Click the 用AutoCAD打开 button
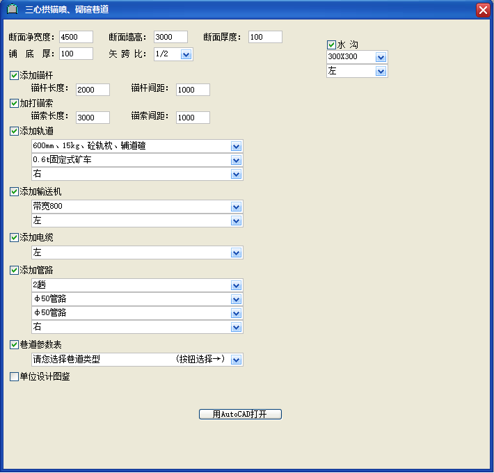This screenshot has height=473, width=494. pos(240,415)
